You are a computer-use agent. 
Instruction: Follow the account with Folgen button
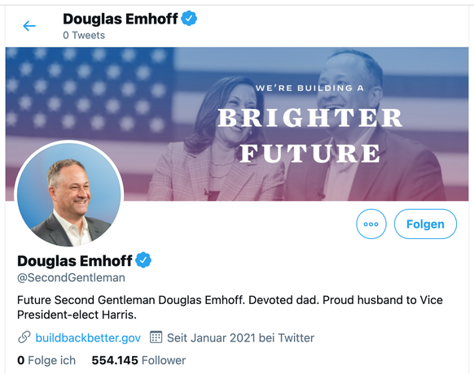tap(425, 224)
